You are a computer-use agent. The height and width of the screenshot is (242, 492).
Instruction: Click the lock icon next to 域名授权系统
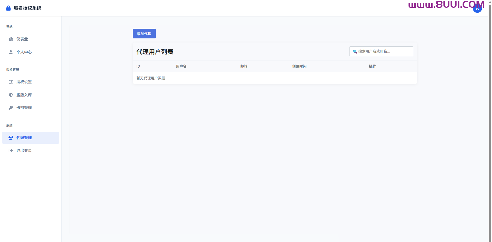coord(8,8)
